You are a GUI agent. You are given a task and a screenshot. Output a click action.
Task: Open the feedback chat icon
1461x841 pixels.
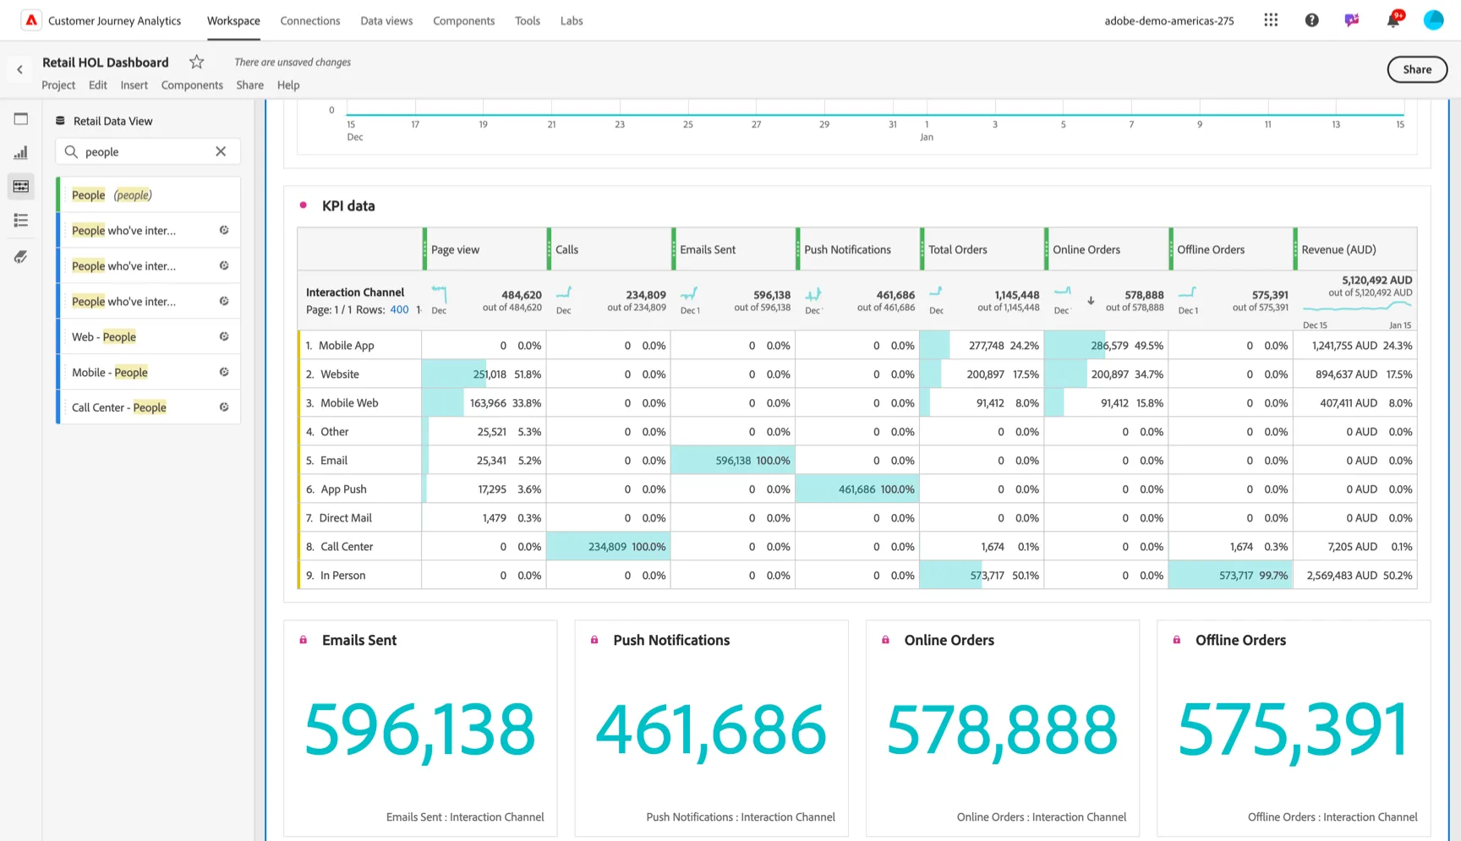(x=1352, y=20)
